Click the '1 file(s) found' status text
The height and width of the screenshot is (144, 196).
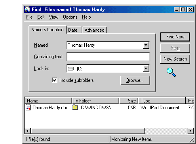point(38,139)
